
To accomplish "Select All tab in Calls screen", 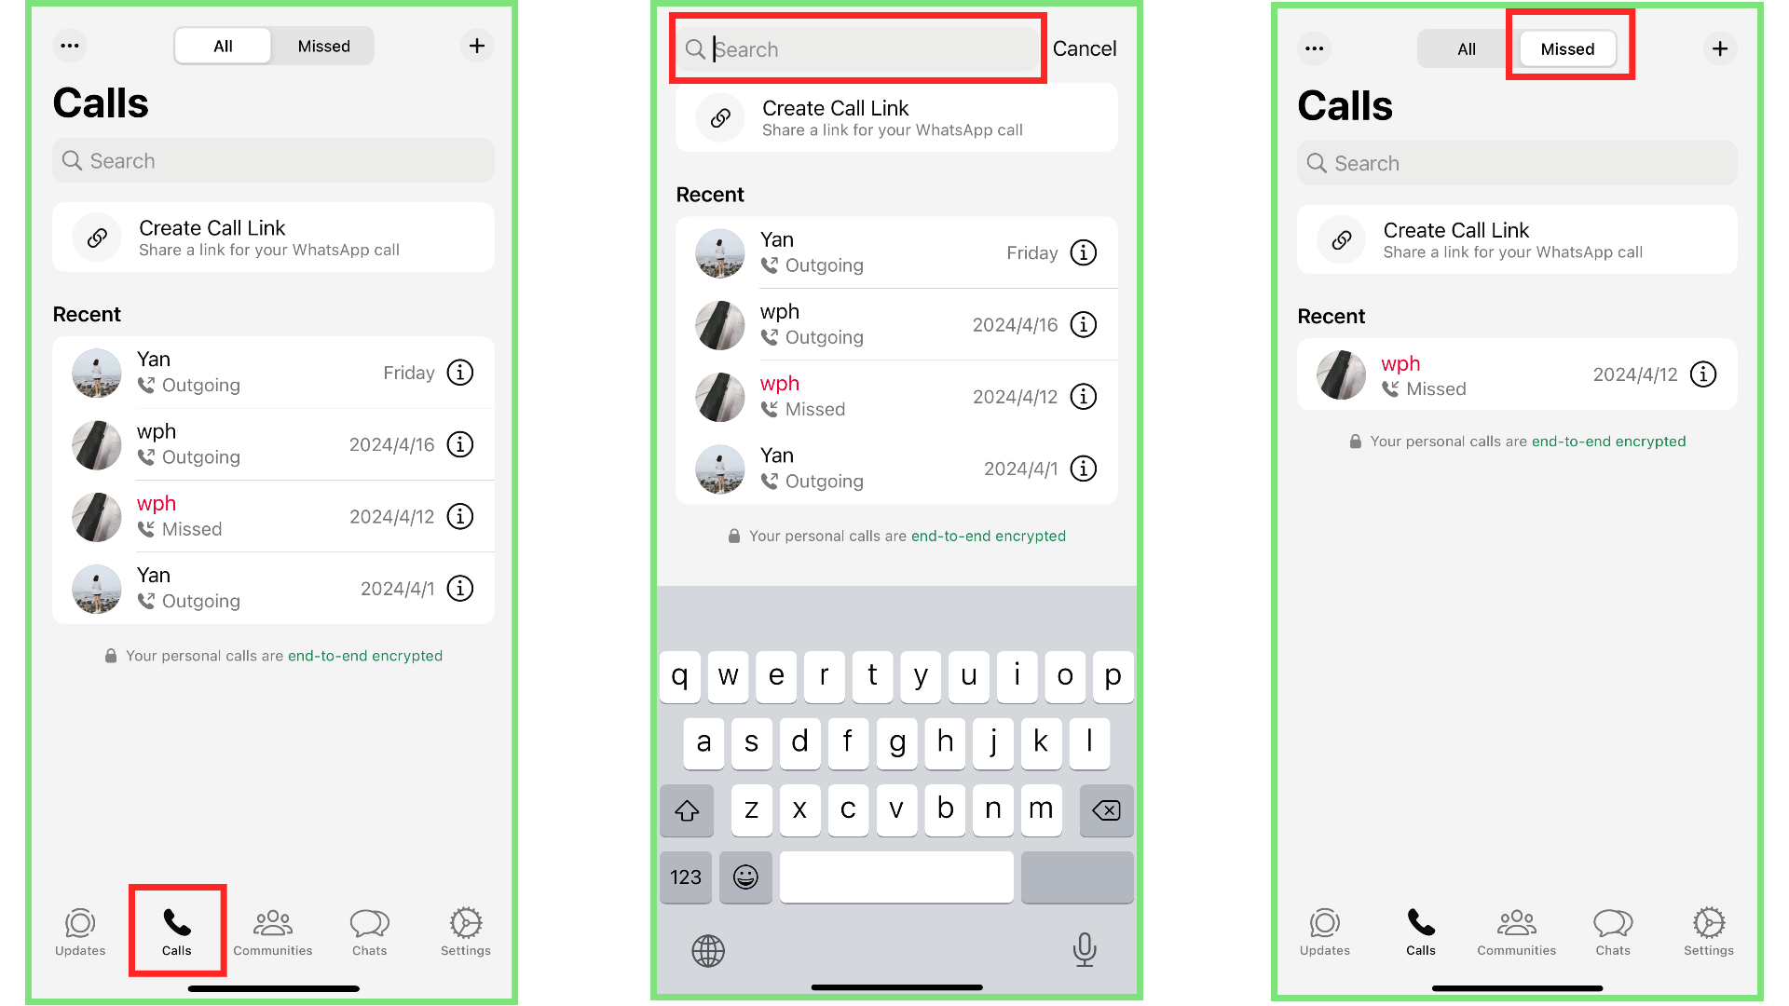I will coord(223,46).
